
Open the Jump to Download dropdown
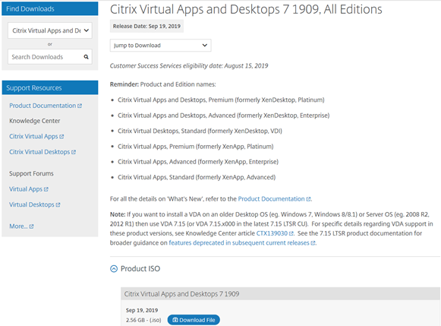(x=160, y=46)
